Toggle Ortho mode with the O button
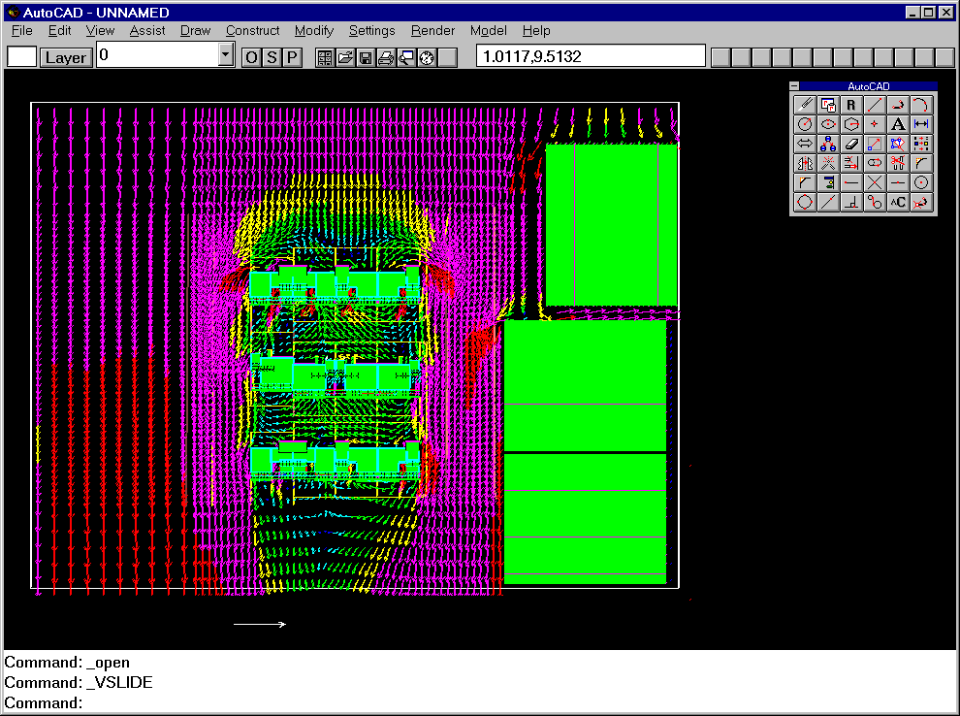Image resolution: width=960 pixels, height=716 pixels. (251, 57)
